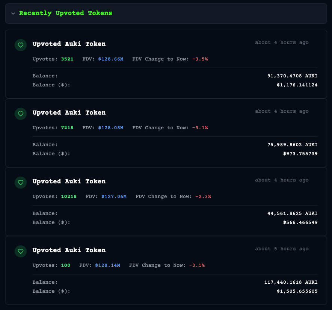Open Upvoted Auki Token title from 5 hours ago
This screenshot has width=332, height=310.
click(x=69, y=250)
